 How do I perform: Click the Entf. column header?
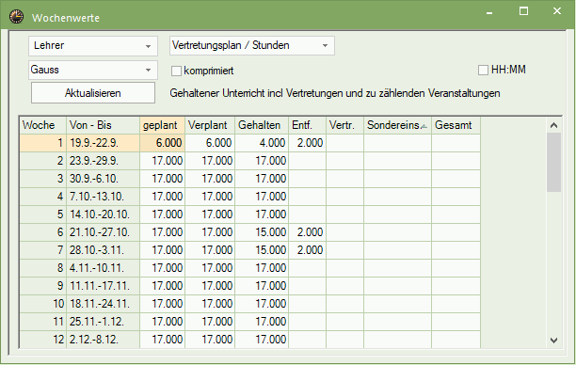pyautogui.click(x=308, y=125)
